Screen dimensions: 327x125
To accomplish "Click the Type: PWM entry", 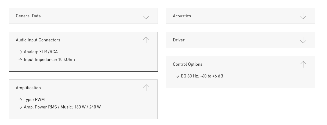I will tap(34, 100).
